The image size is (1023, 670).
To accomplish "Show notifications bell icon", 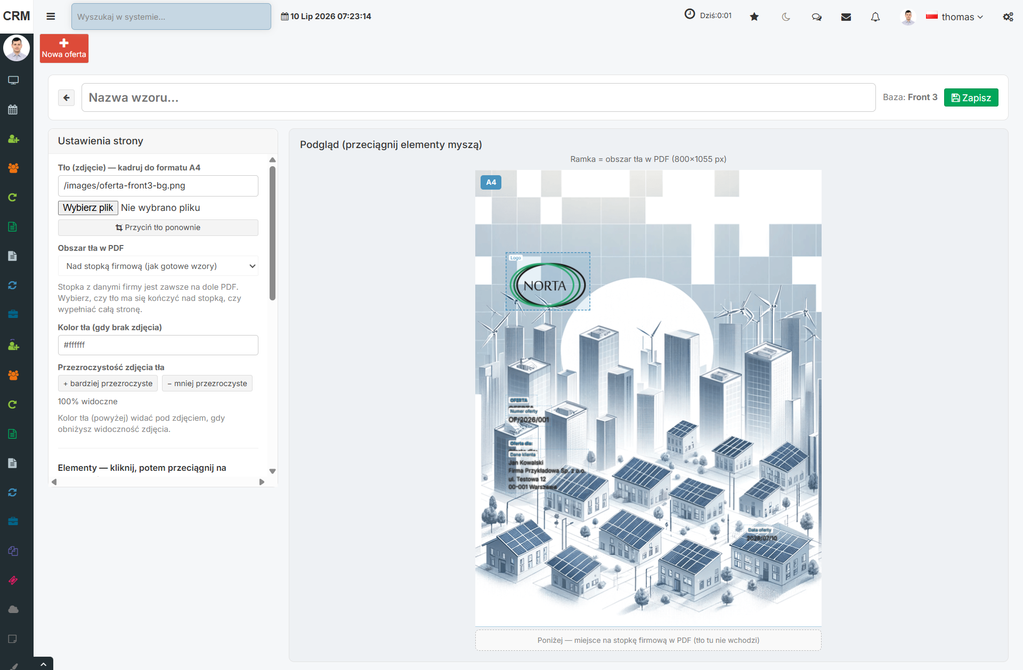I will coord(875,17).
